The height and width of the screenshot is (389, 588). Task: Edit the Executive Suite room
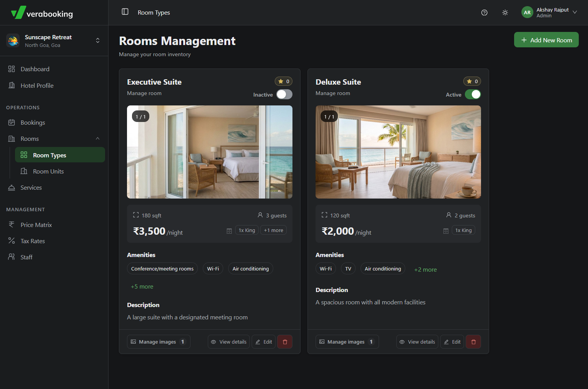[264, 342]
